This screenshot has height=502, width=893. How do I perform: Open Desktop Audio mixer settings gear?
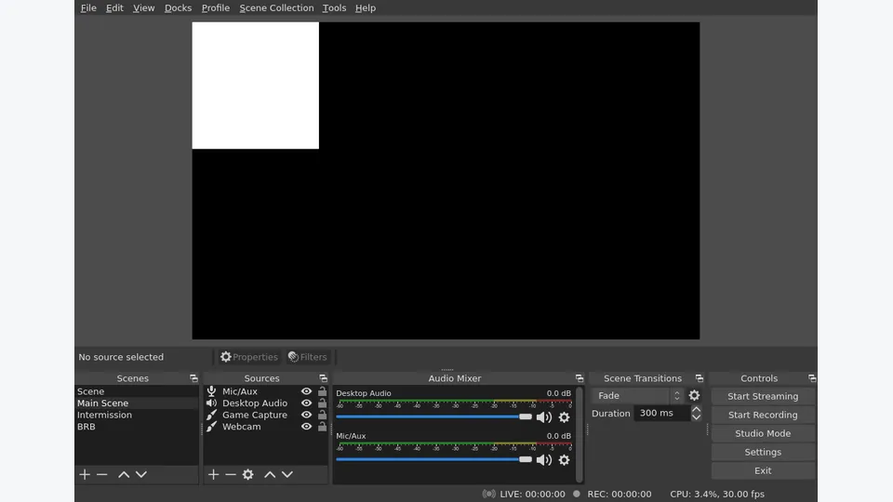tap(564, 417)
